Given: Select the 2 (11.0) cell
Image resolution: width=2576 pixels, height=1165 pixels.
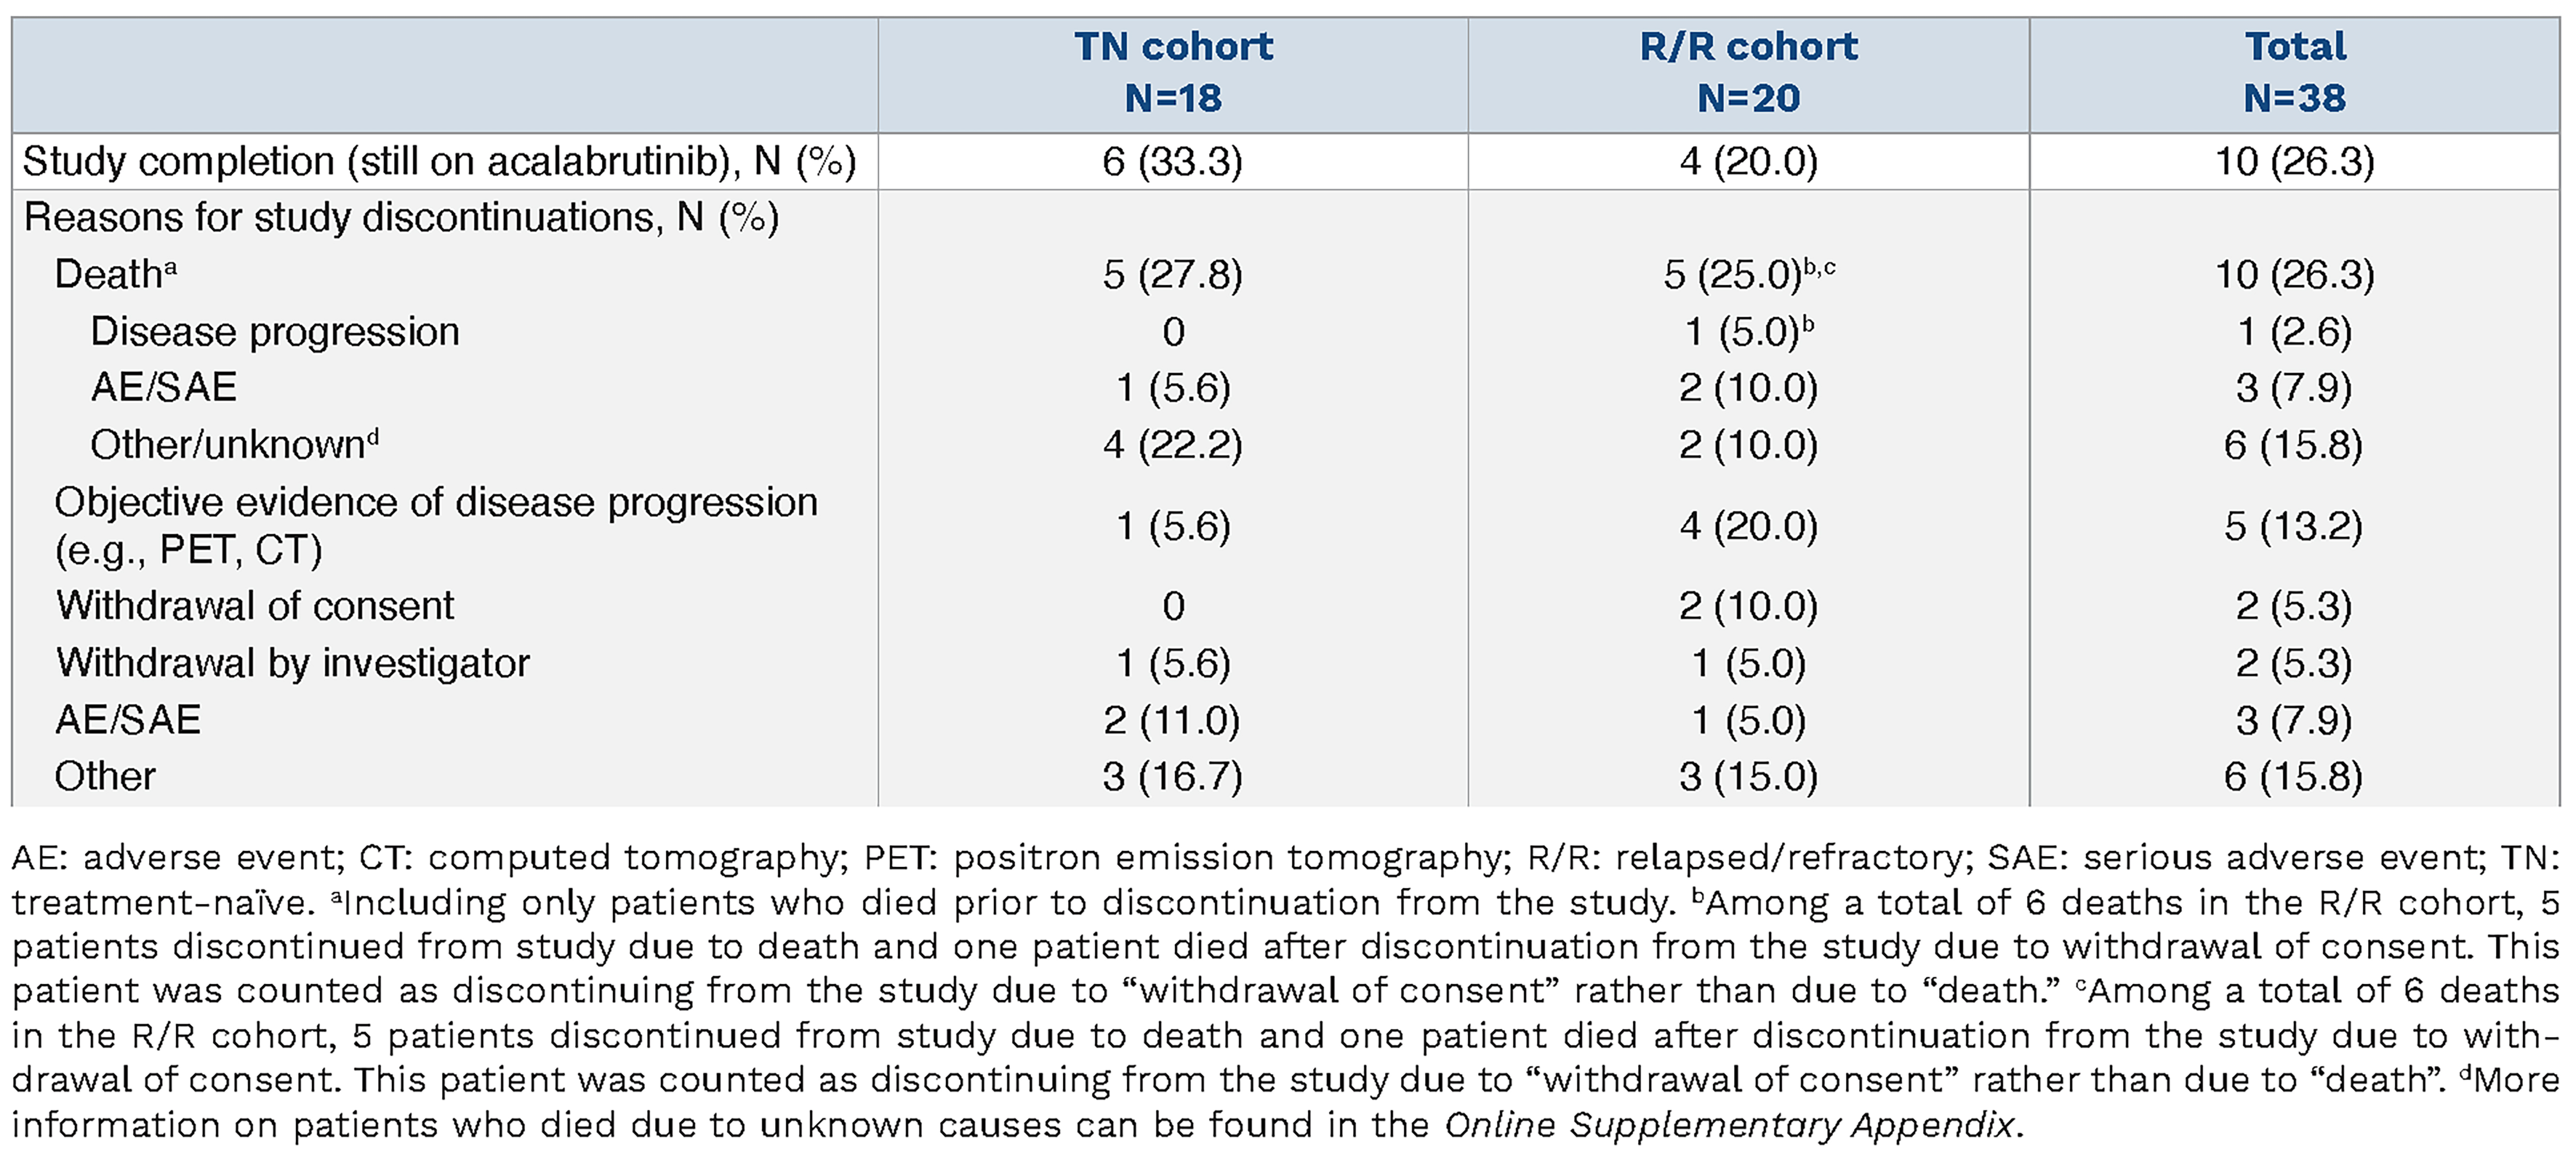Looking at the screenshot, I should pyautogui.click(x=1172, y=720).
